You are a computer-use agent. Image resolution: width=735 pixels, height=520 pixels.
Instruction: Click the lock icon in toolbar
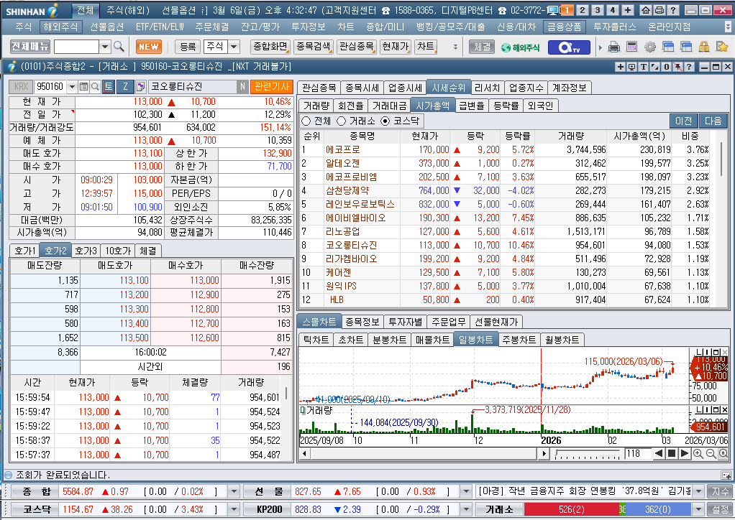pos(703,47)
